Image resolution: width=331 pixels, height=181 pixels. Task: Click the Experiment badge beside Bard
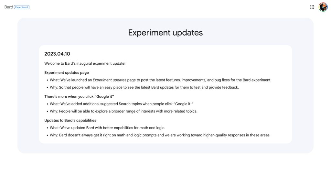point(22,7)
